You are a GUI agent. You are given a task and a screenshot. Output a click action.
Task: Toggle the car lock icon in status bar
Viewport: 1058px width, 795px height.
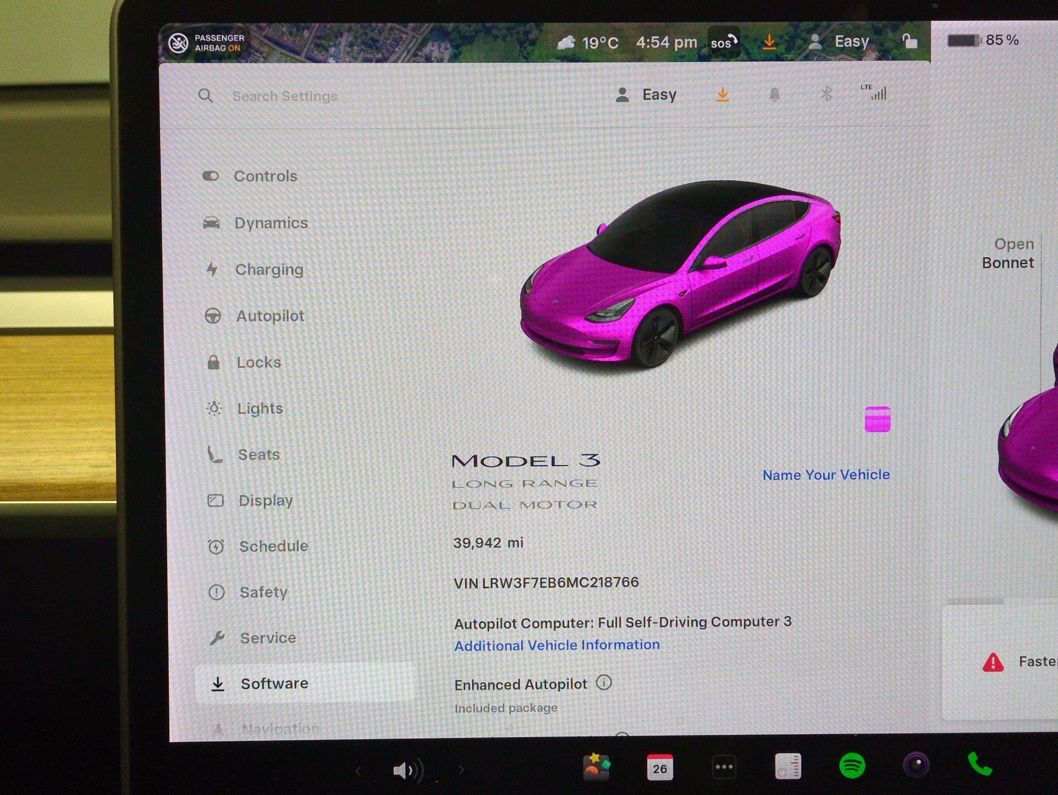pos(910,40)
